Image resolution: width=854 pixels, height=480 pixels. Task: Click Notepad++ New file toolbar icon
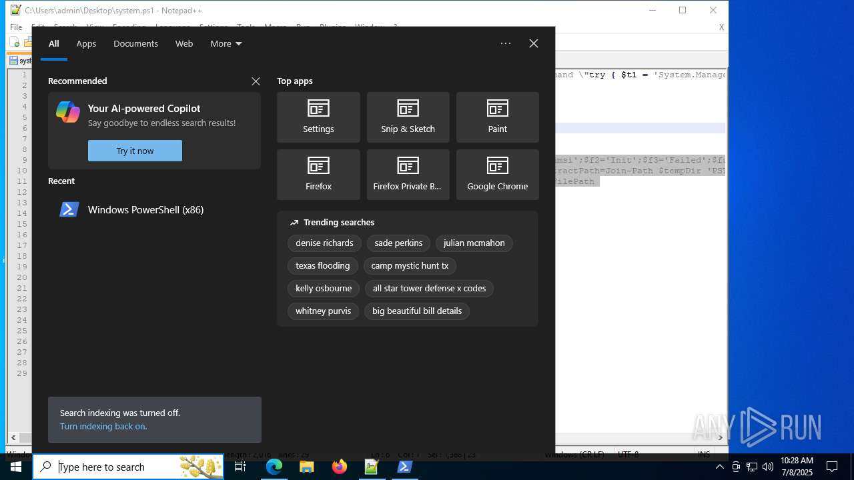(15, 43)
